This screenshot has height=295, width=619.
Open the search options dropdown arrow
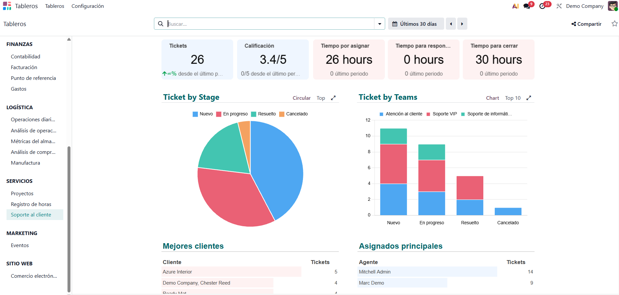pos(380,24)
